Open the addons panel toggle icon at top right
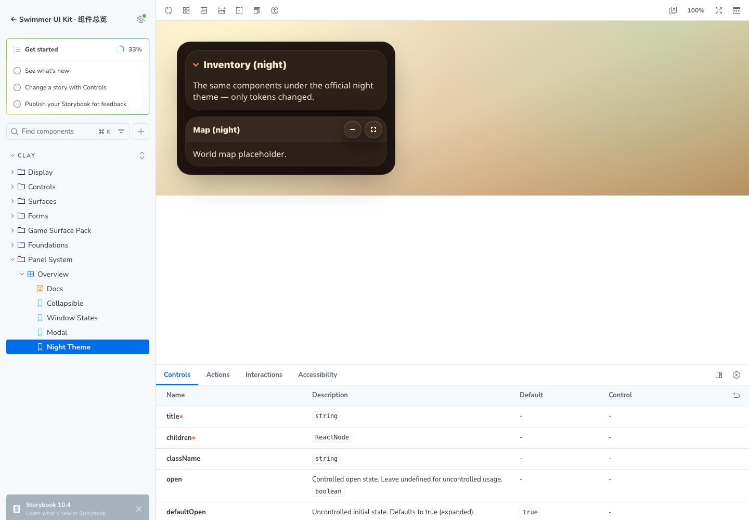The width and height of the screenshot is (749, 520). pos(737,10)
